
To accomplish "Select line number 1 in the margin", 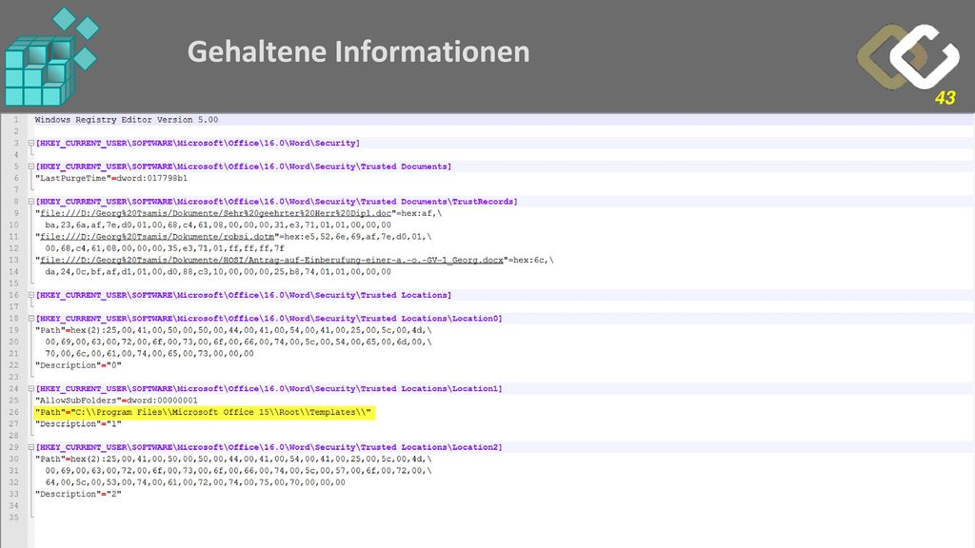I will [16, 120].
